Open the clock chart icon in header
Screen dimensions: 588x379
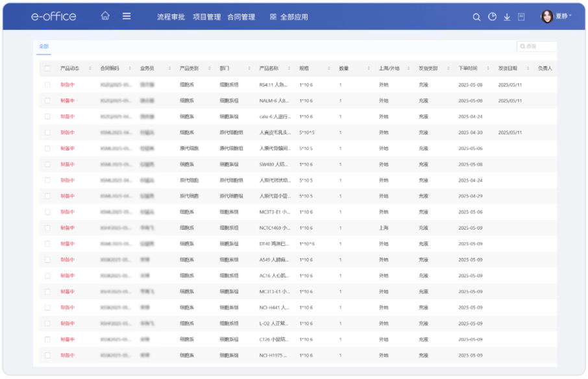coord(492,16)
